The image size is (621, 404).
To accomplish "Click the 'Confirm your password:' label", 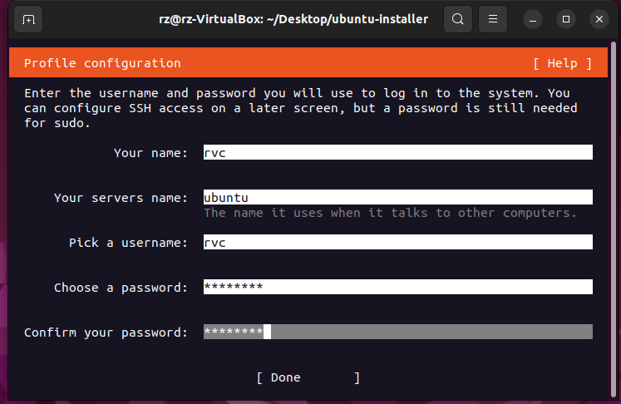I will (x=106, y=333).
